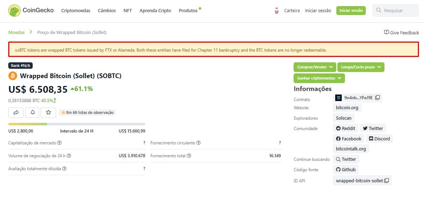Click the price US$ 6.508,35
Viewport: 424px width, 197px height.
pyautogui.click(x=38, y=89)
